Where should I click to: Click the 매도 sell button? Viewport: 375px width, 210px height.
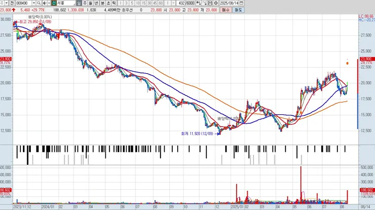(239, 10)
